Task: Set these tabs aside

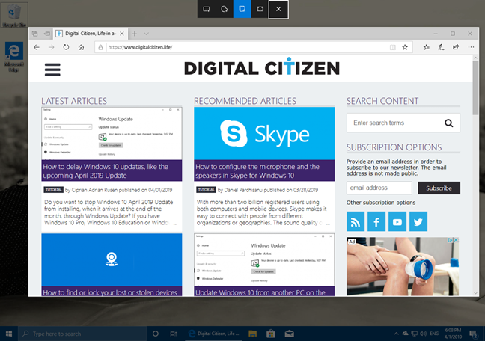Action: click(x=46, y=34)
